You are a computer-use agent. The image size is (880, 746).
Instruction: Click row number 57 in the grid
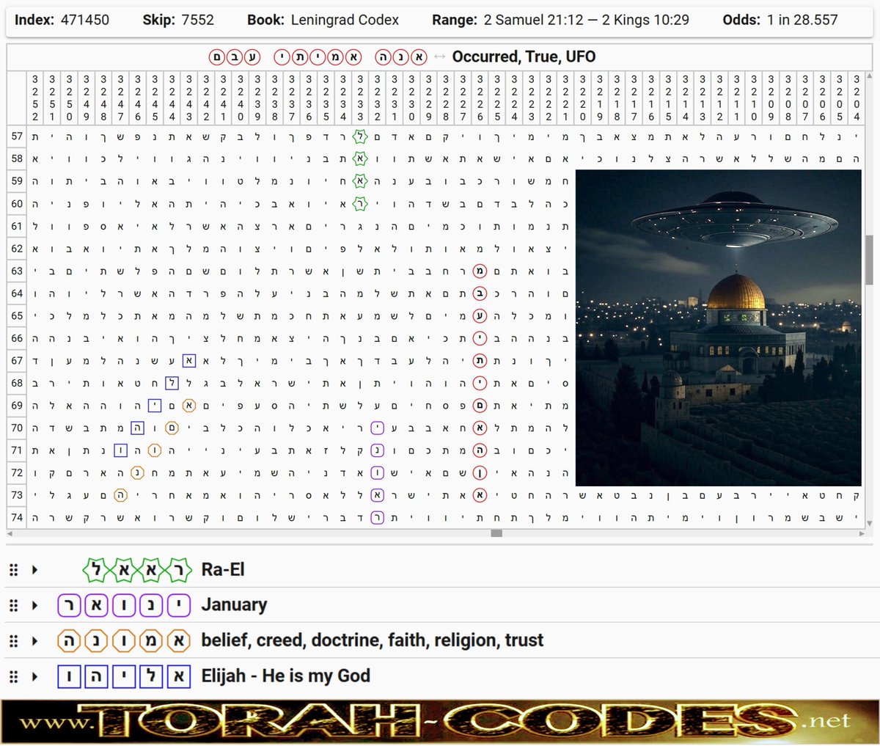click(16, 136)
